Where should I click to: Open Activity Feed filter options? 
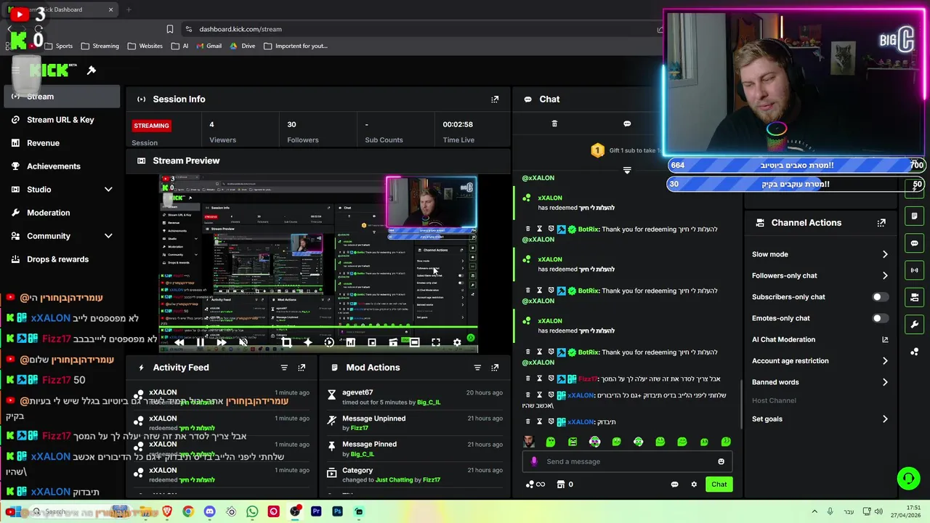pos(284,368)
